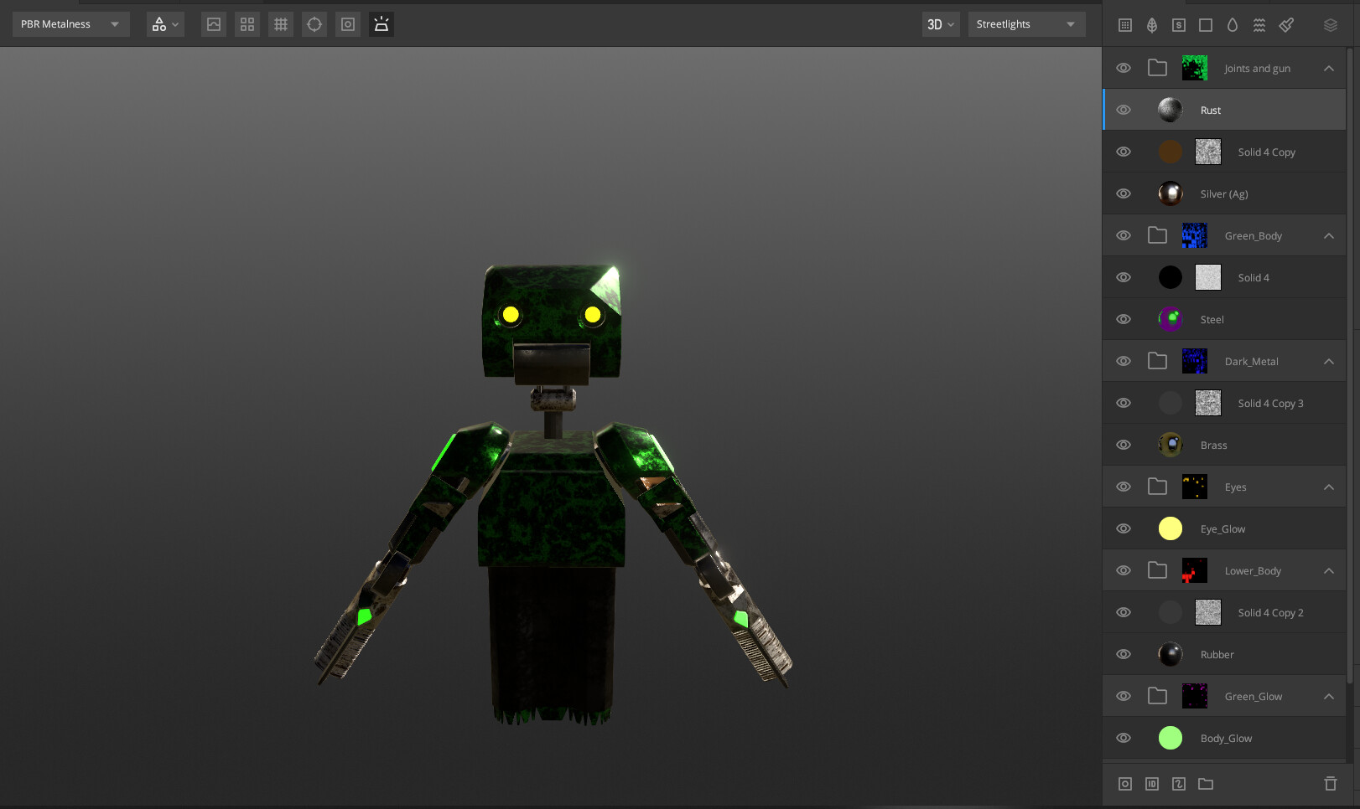Open the Streetlights environment dropdown
The height and width of the screenshot is (809, 1360).
pyautogui.click(x=1025, y=23)
